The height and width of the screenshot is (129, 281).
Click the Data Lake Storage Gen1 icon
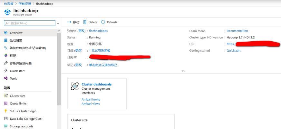tap(6, 119)
